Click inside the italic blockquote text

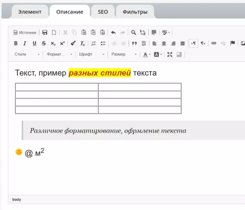(108, 131)
